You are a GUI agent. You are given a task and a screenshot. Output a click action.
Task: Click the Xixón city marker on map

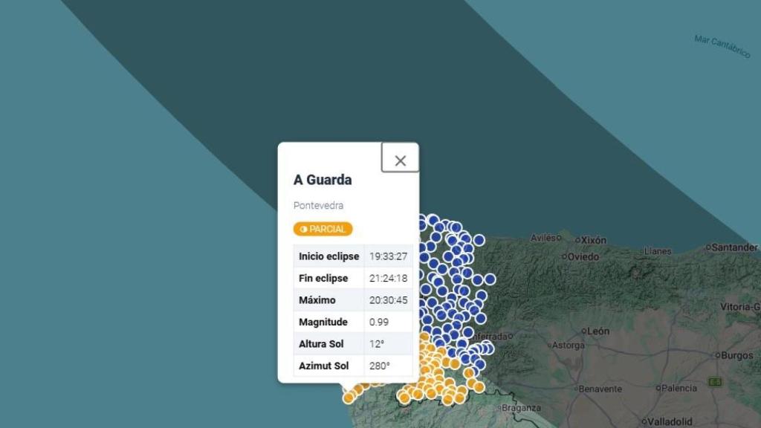pos(578,240)
